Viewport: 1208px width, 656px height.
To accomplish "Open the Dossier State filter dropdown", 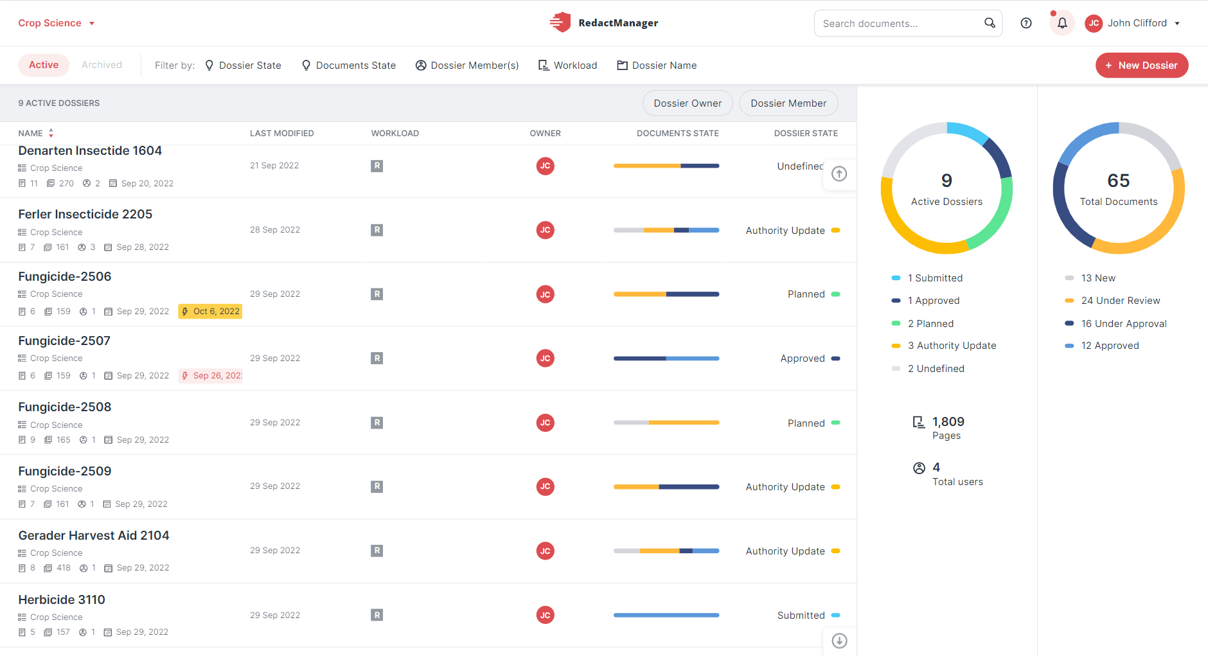I will tap(243, 66).
